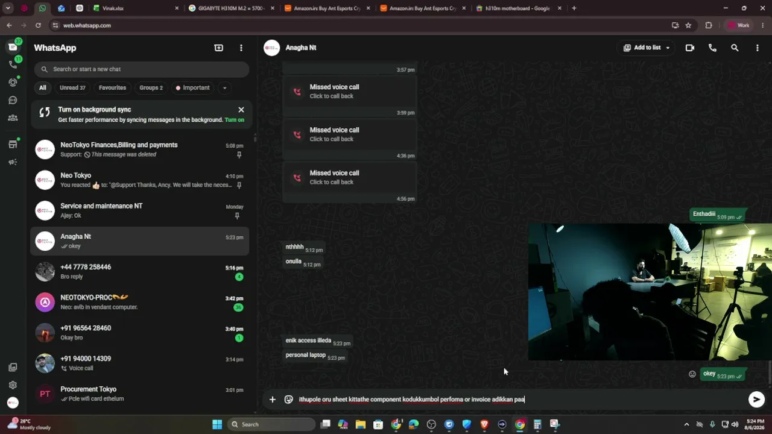This screenshot has height=434, width=772.
Task: Reload the page in the browser toolbar
Action: (x=38, y=25)
